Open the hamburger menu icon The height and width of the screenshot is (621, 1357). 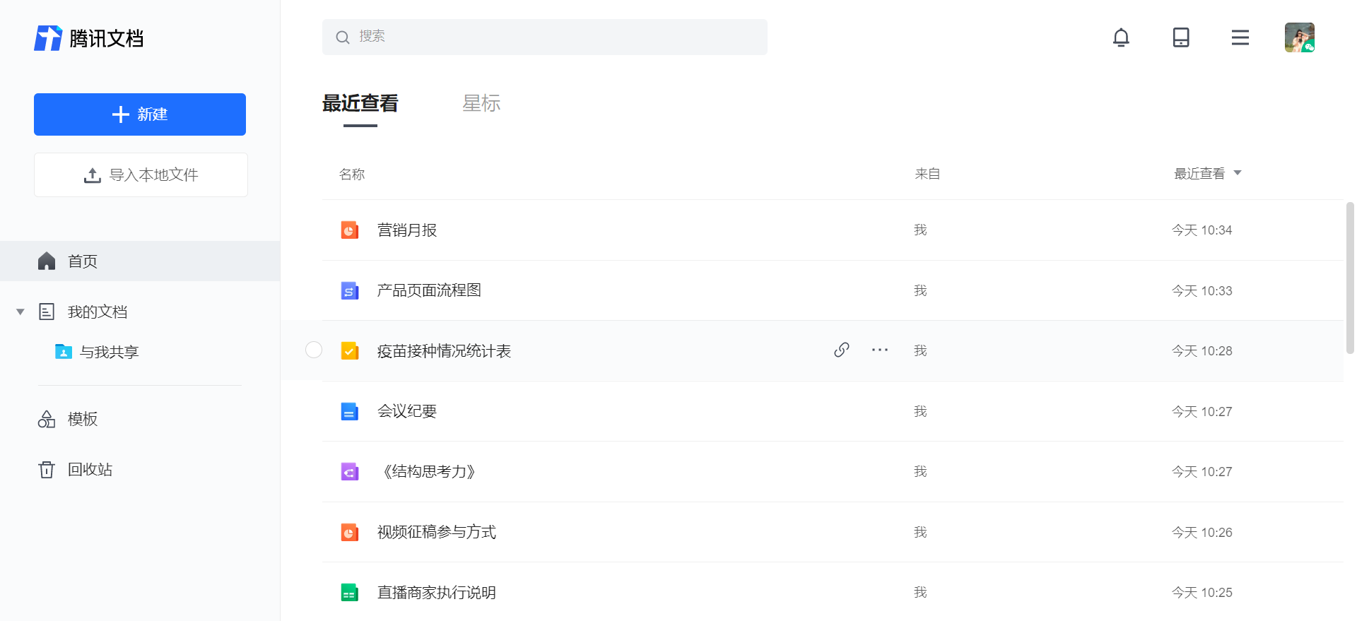1240,37
